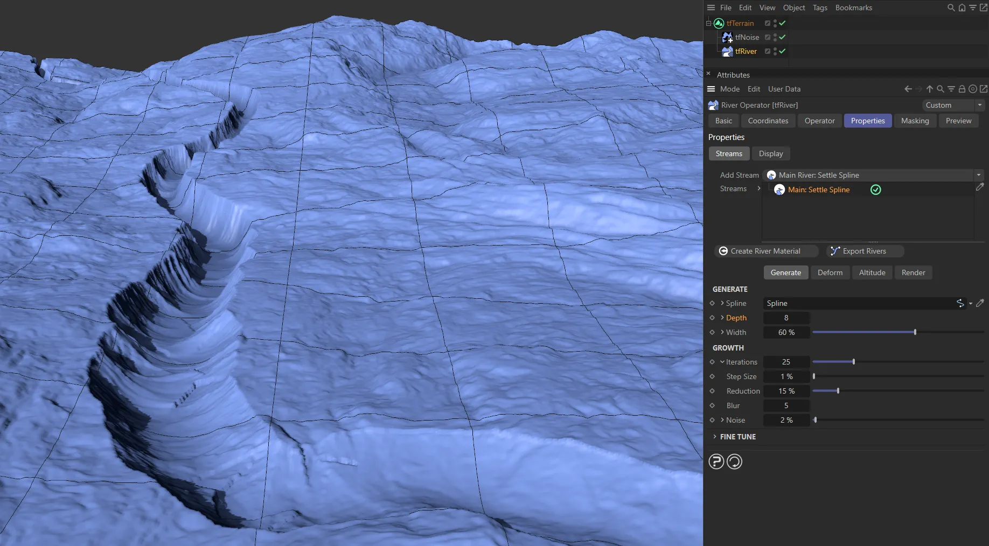
Task: Click the Create River Material button
Action: 765,251
